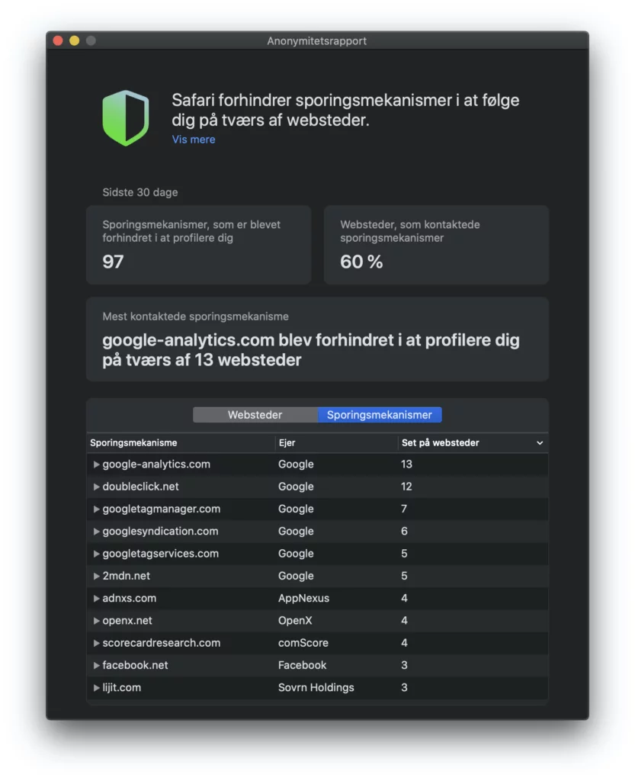Expand the 2mdn.net tracker row
This screenshot has height=781, width=635.
click(96, 576)
